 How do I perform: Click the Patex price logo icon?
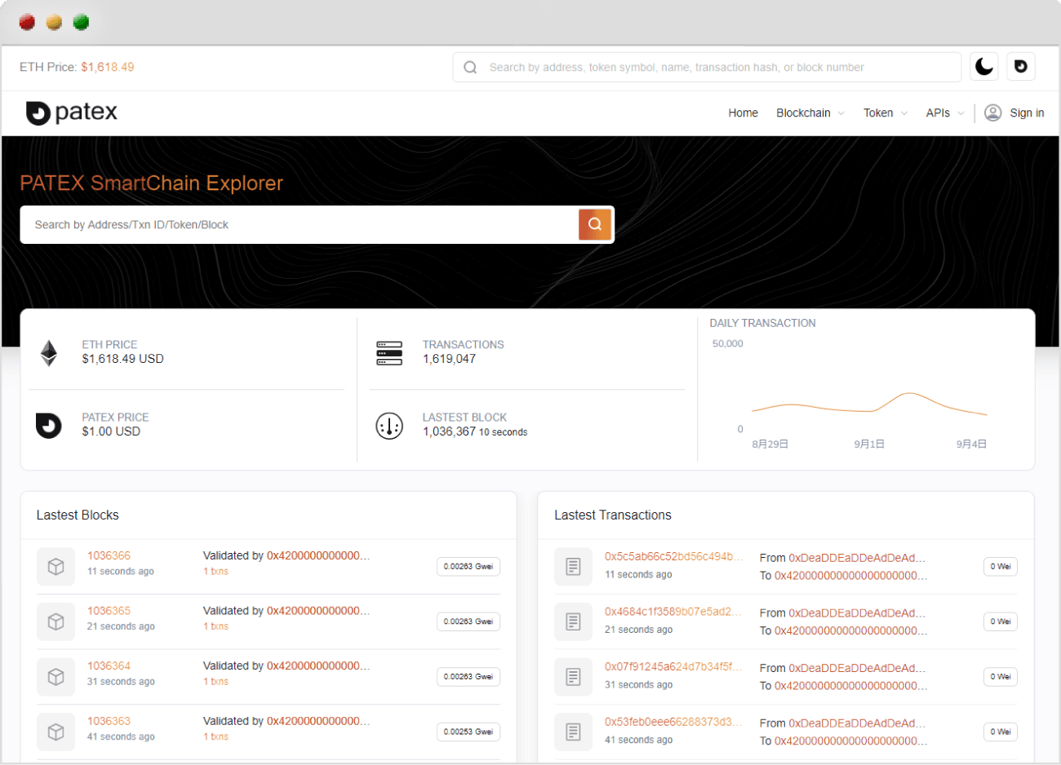(49, 425)
